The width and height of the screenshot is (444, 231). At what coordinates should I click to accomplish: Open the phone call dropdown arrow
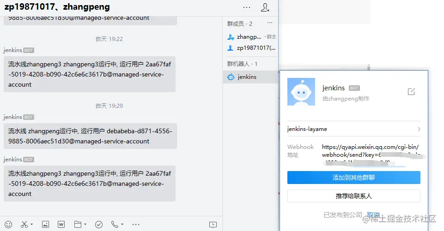tap(122, 224)
